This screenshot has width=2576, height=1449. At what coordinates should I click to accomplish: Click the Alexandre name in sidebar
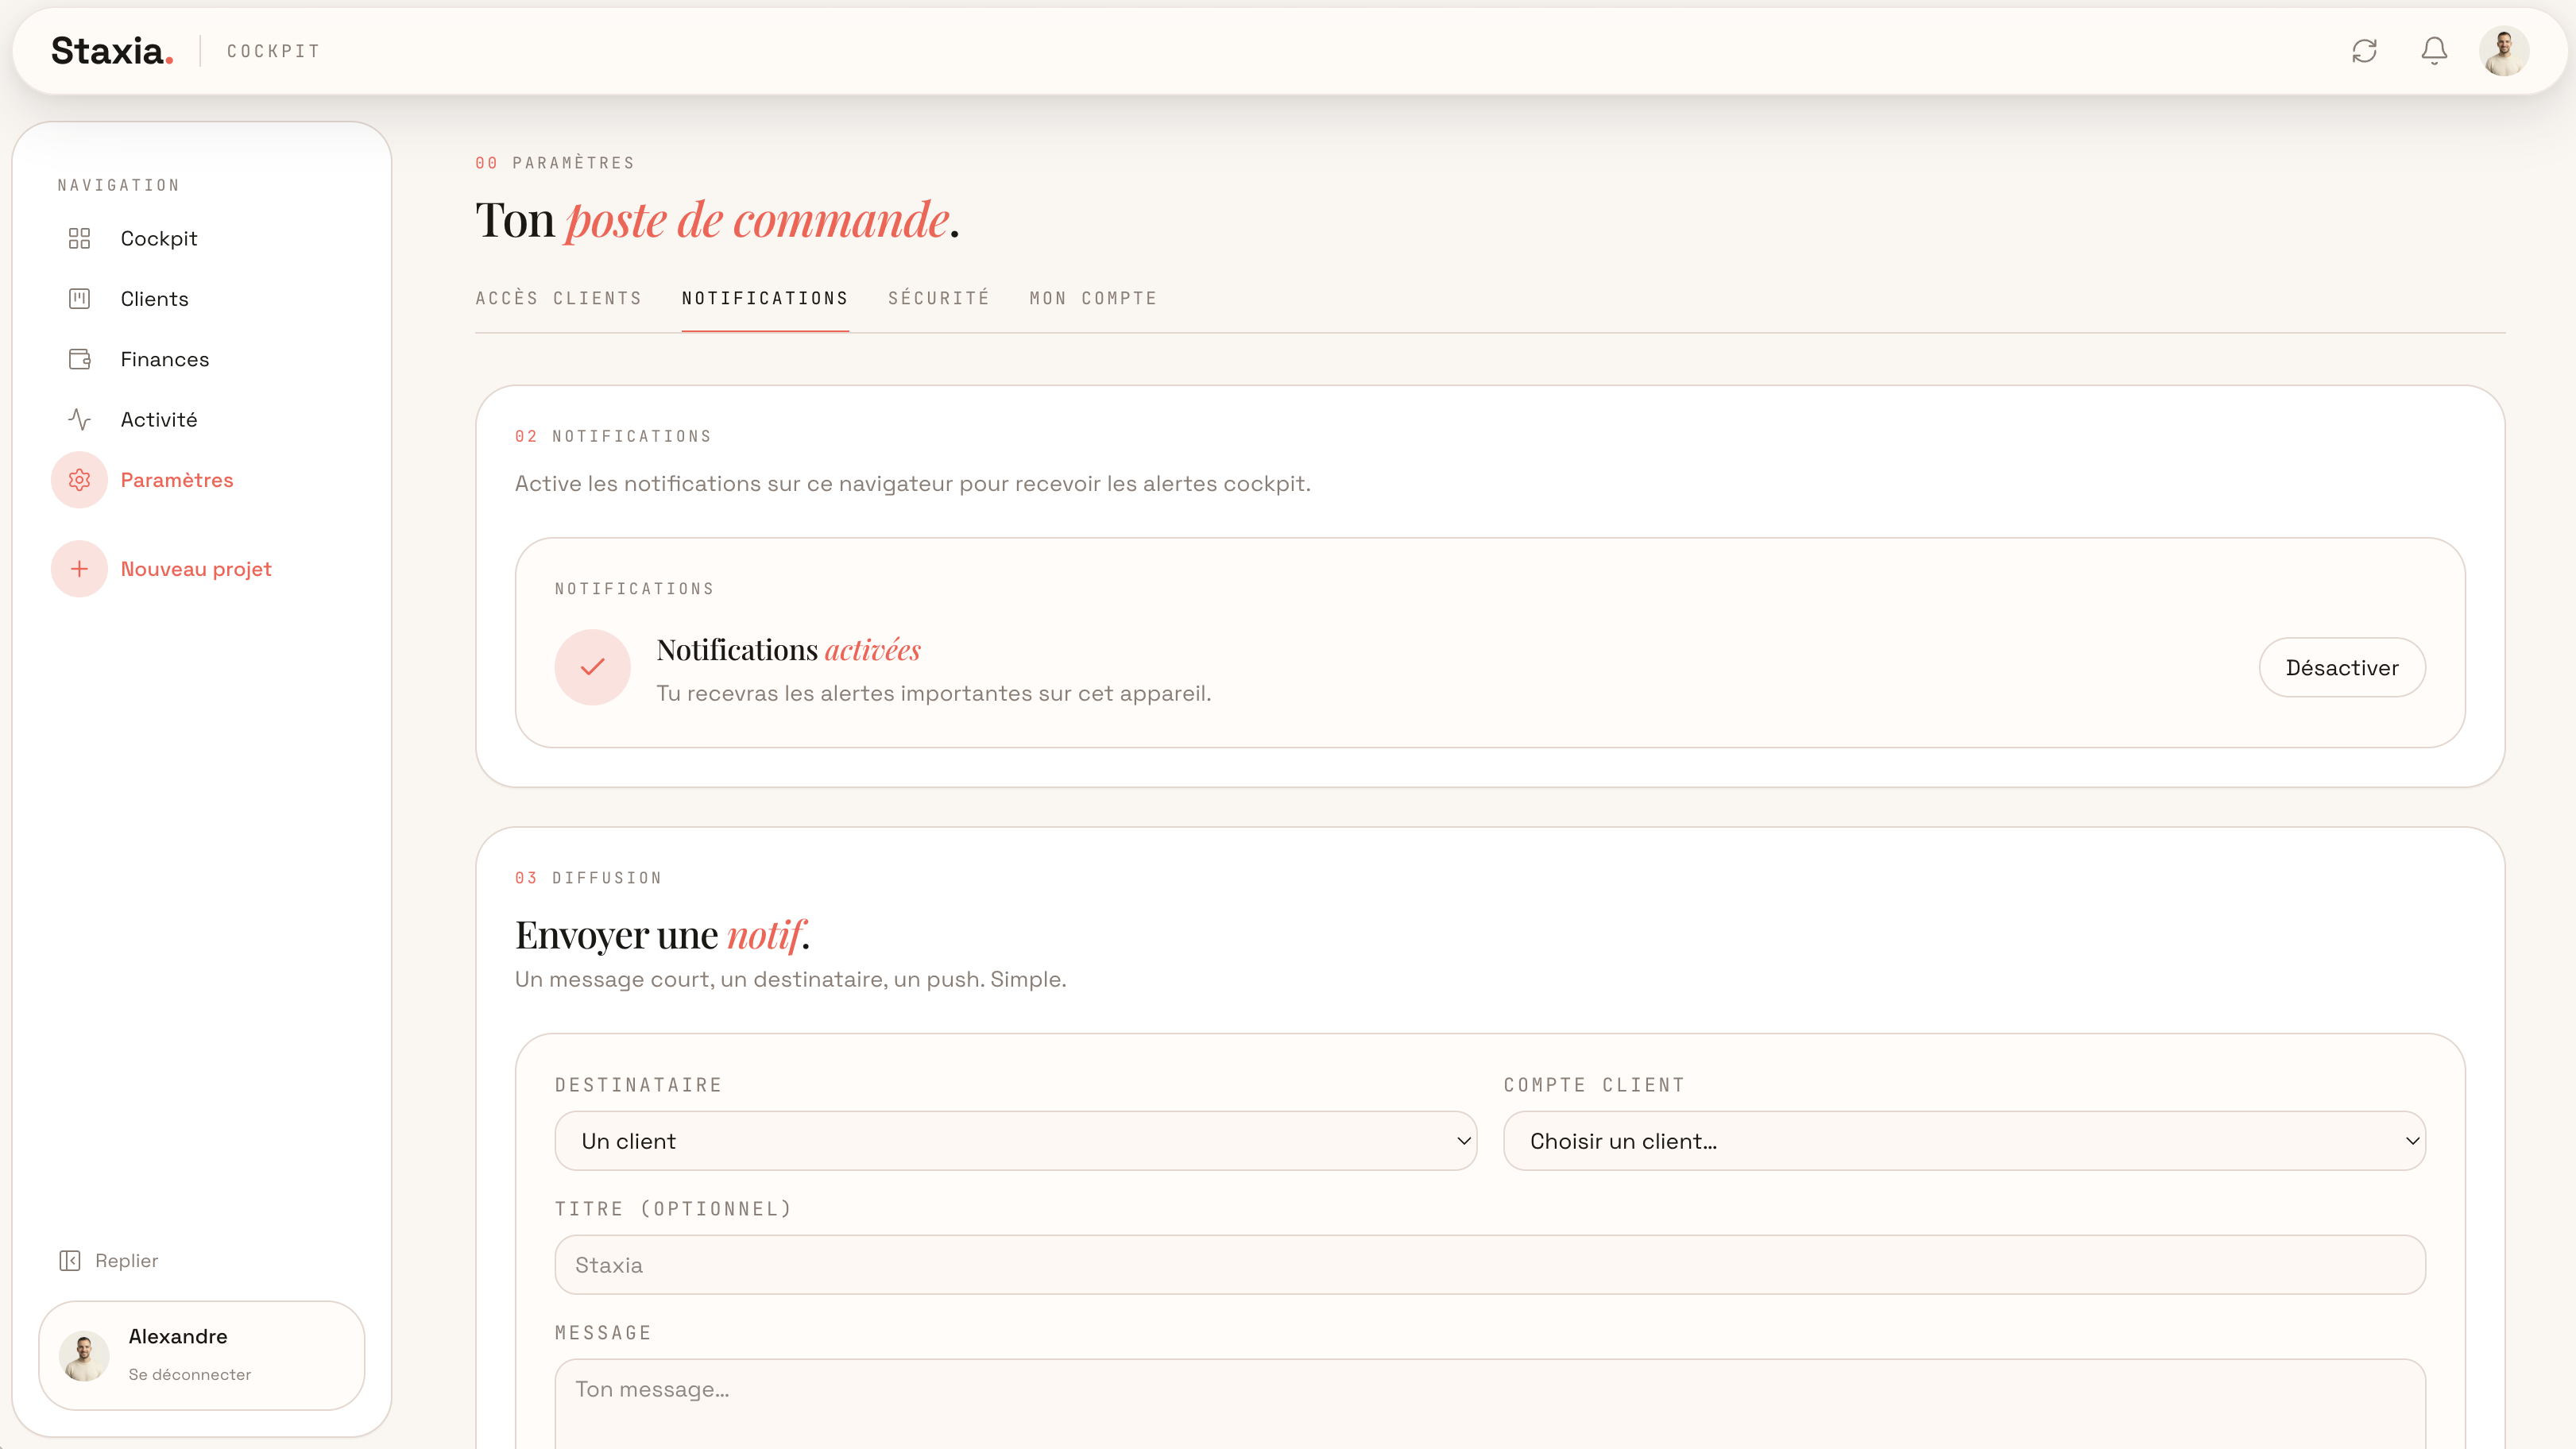178,1336
